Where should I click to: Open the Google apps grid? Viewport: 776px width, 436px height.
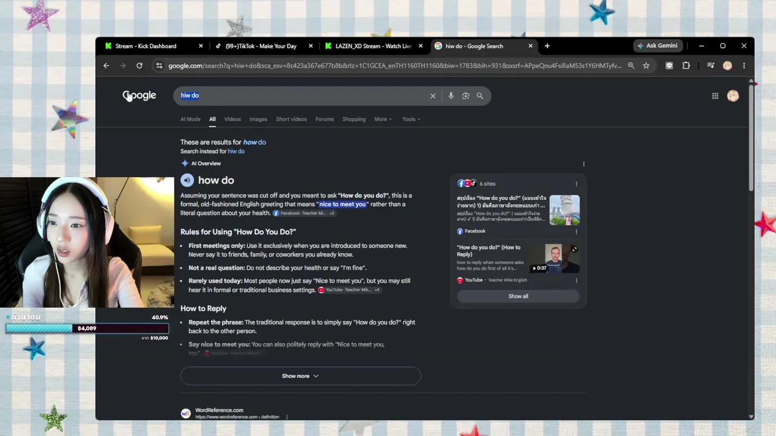coord(715,96)
